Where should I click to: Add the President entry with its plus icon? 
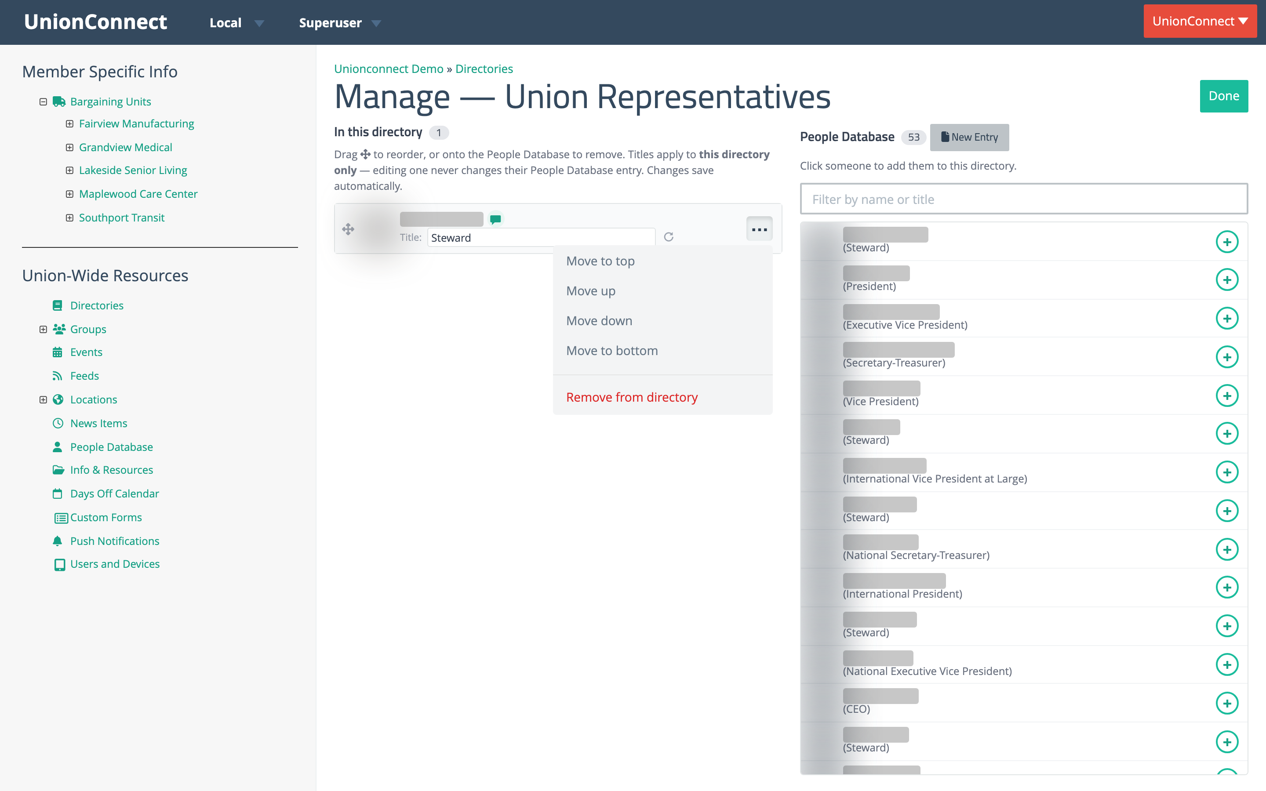1227,279
